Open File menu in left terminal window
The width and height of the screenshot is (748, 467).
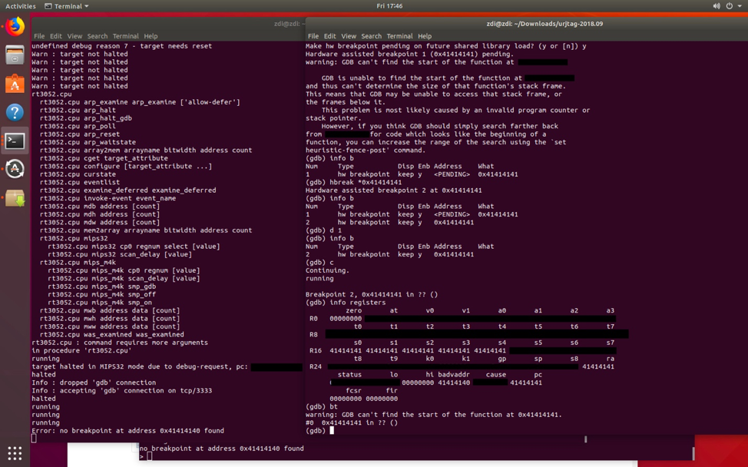39,36
